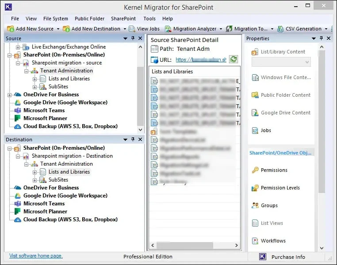Viewport: 337px width, 265px height.
Task: Click the Kernel app icon in title bar
Action: 8,7
